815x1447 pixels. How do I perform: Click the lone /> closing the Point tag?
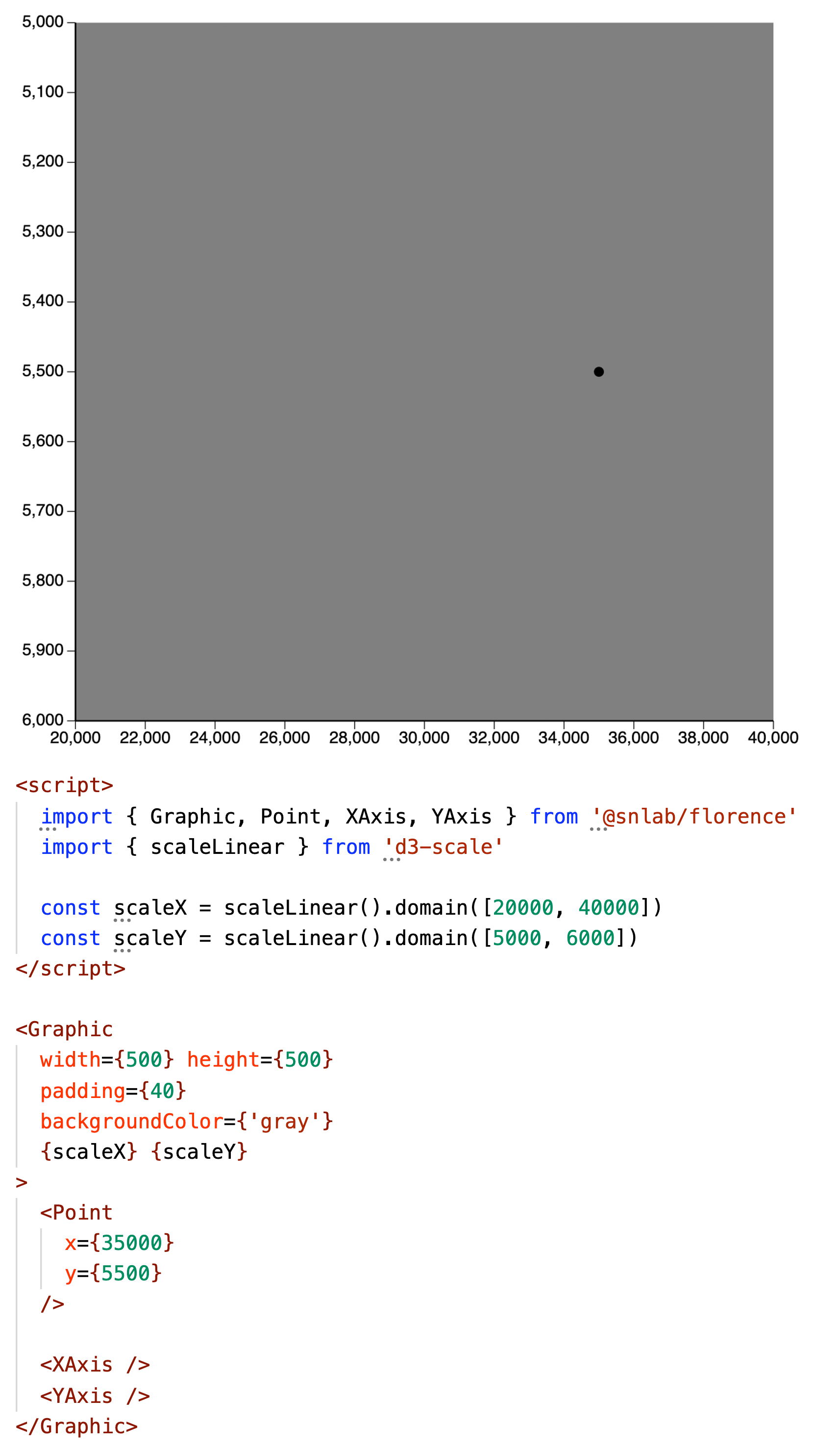click(x=53, y=1303)
